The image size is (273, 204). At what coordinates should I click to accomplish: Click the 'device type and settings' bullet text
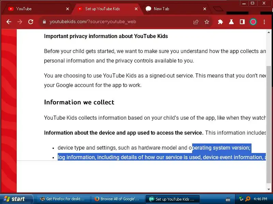click(x=154, y=148)
